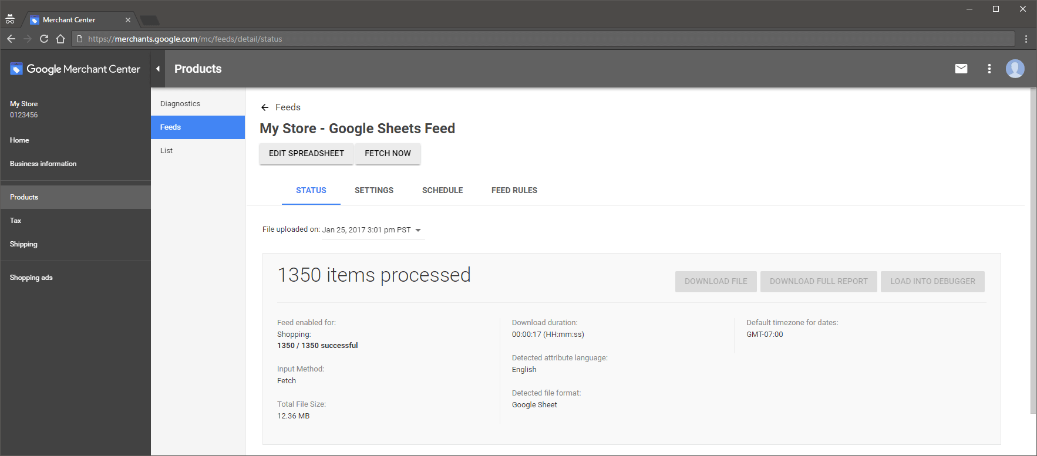The width and height of the screenshot is (1037, 456).
Task: Minimize the browser window
Action: click(x=969, y=9)
